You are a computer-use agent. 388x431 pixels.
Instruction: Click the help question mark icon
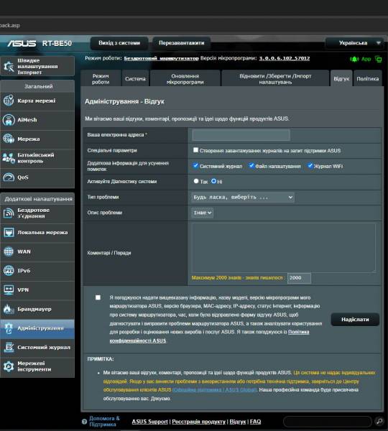84,422
